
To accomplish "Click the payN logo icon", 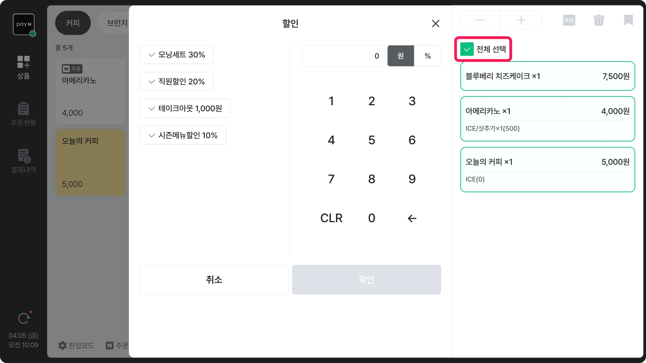I will [x=24, y=24].
